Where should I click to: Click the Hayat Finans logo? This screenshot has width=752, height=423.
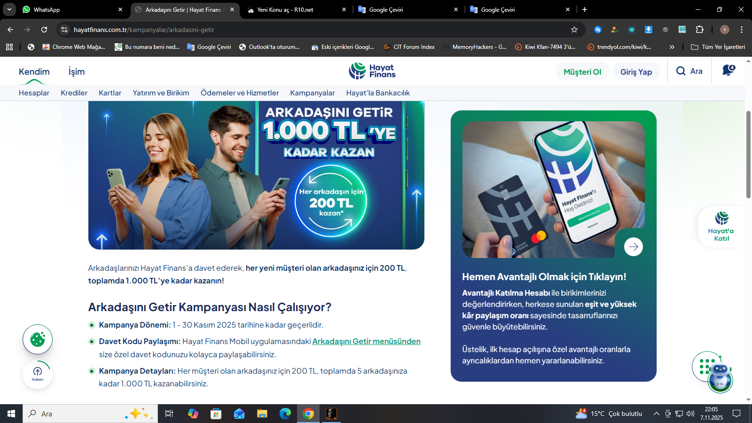[372, 71]
